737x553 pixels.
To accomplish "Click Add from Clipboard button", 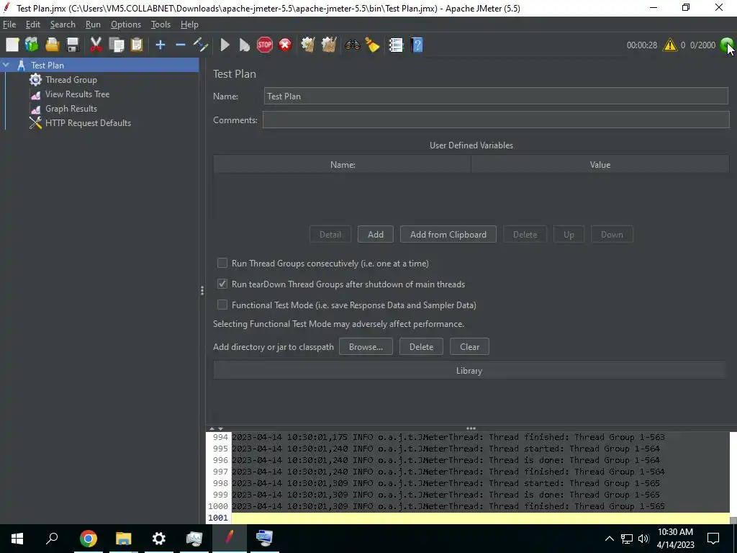I will click(x=448, y=235).
